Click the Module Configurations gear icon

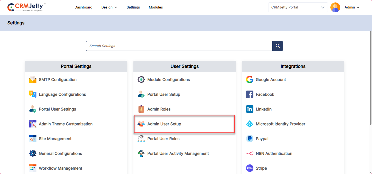141,80
